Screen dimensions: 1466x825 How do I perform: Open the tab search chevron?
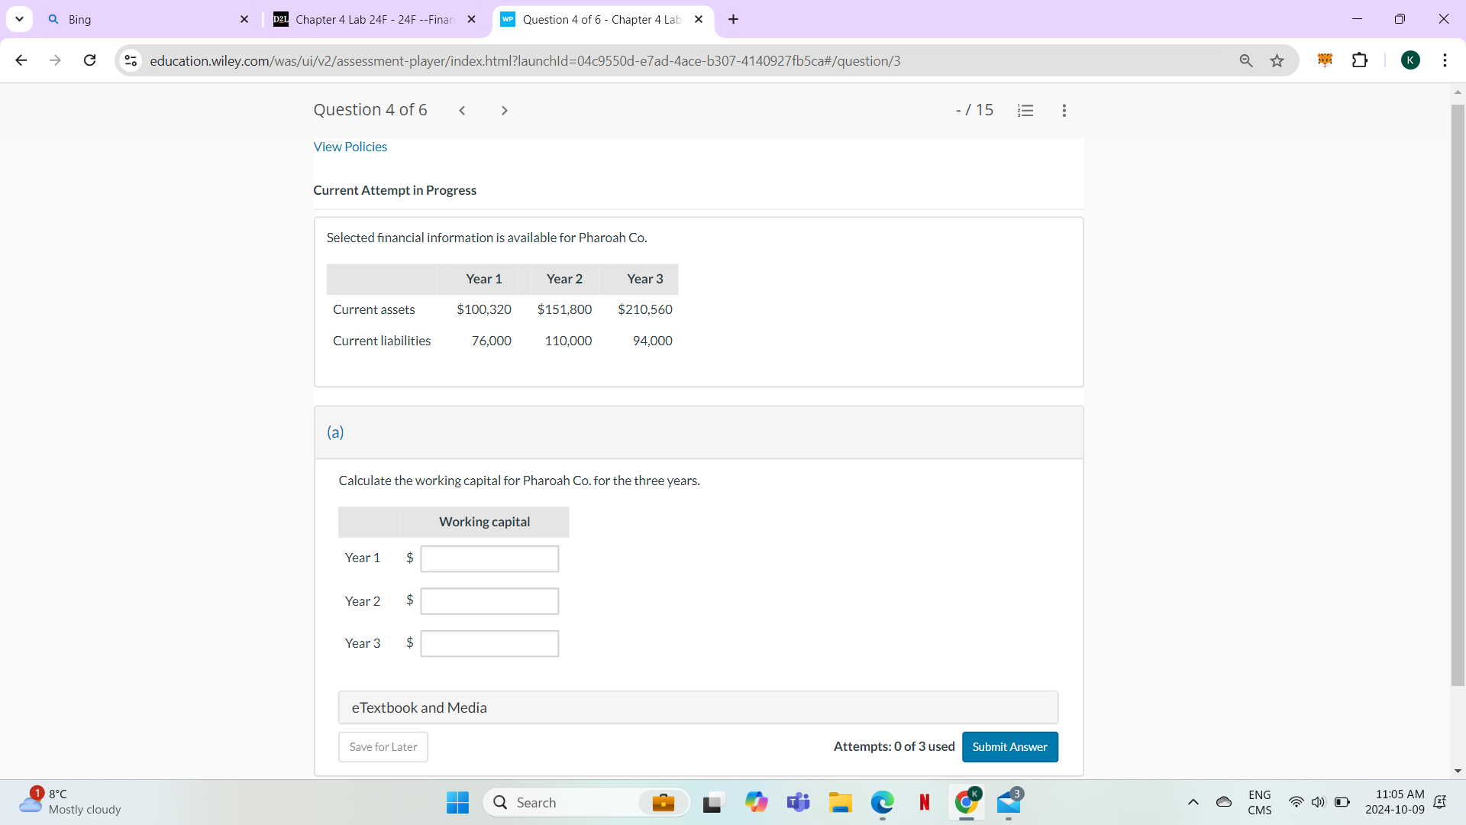pos(19,19)
